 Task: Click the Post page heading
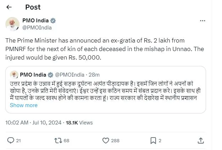coord(33,7)
